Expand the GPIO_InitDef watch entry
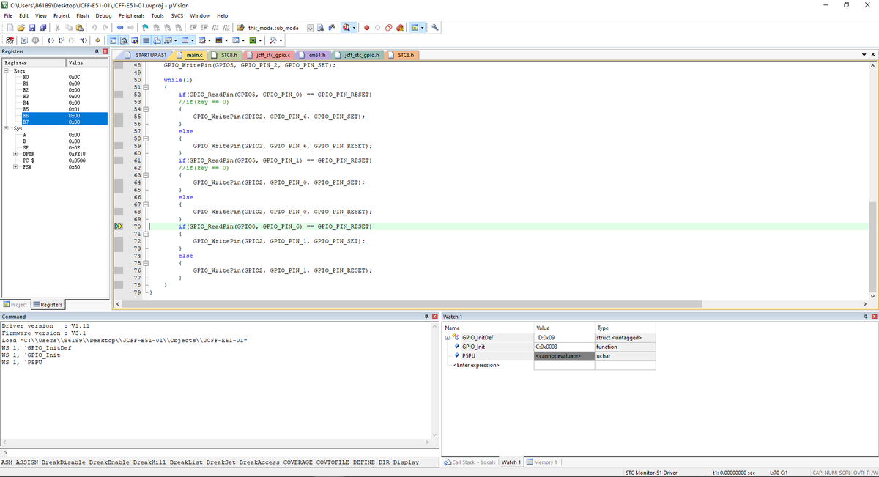The width and height of the screenshot is (879, 477). [x=448, y=338]
